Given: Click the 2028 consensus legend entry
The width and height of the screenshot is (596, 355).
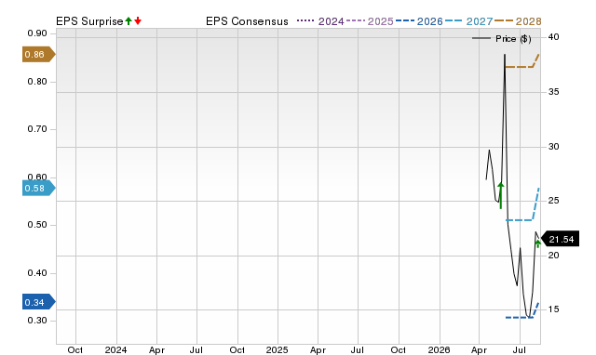Looking at the screenshot, I should [x=518, y=21].
